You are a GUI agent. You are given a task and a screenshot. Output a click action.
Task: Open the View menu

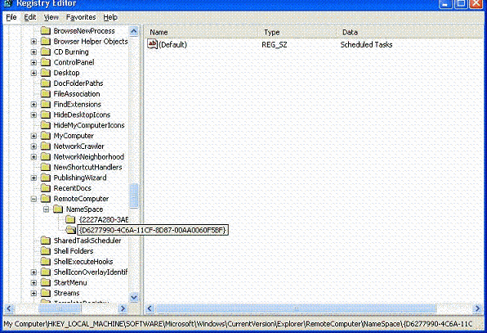pos(51,17)
